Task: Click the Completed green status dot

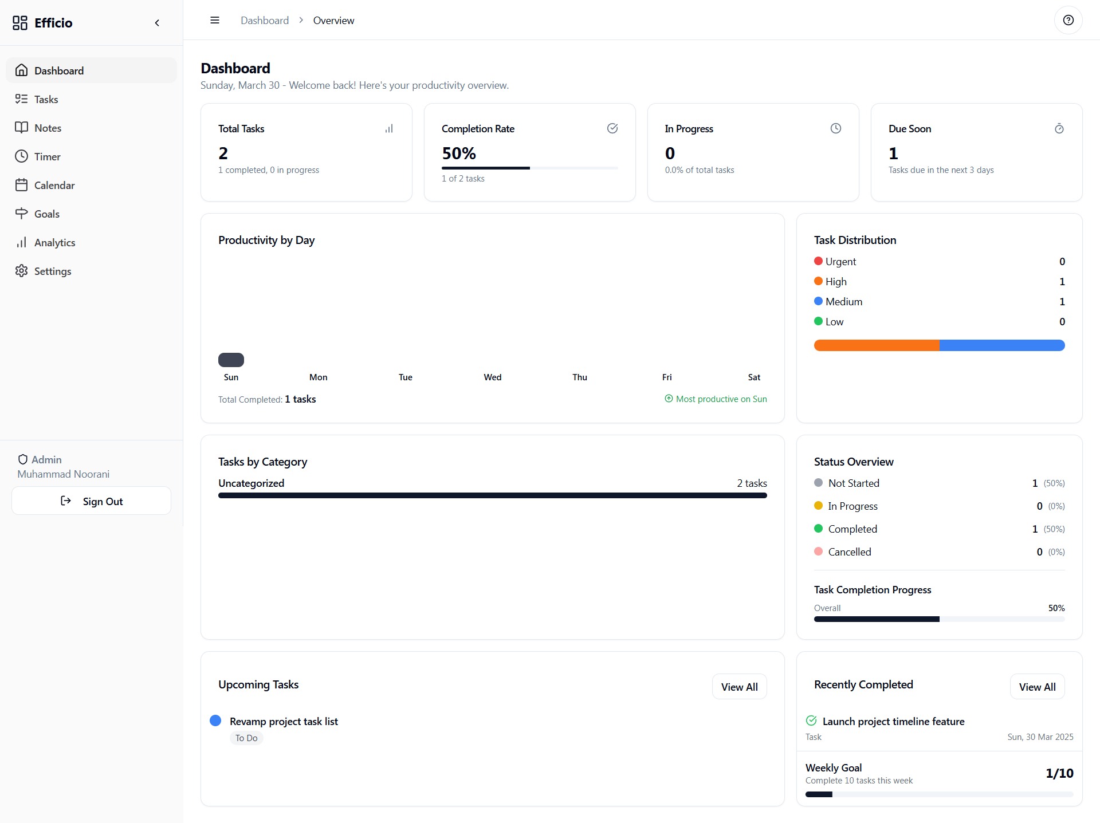Action: point(818,529)
